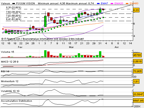The width and height of the screenshot is (144, 108).
Task: Click the 6,41 (61,80%) Fibonacci label
Action: (14, 19)
